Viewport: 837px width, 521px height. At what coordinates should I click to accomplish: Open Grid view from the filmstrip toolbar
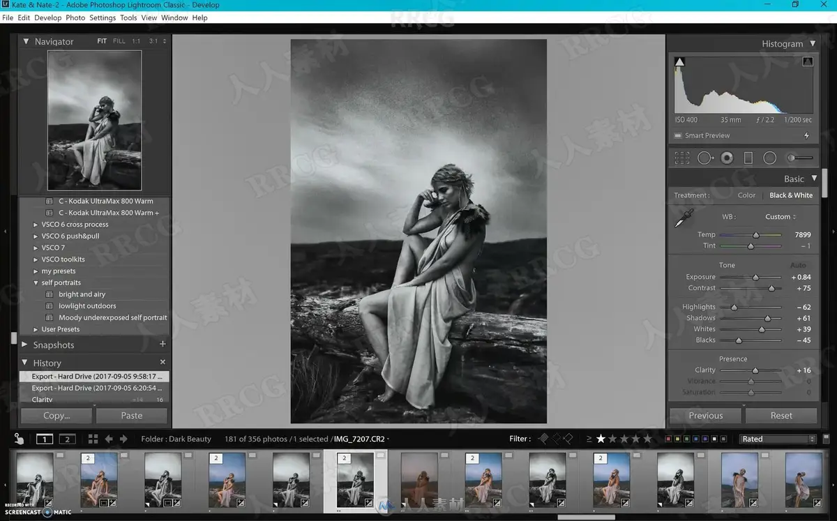[x=93, y=439]
